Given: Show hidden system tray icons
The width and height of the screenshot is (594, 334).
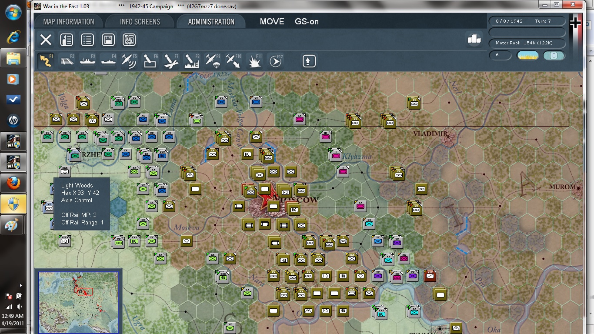Looking at the screenshot, I should coord(20,286).
